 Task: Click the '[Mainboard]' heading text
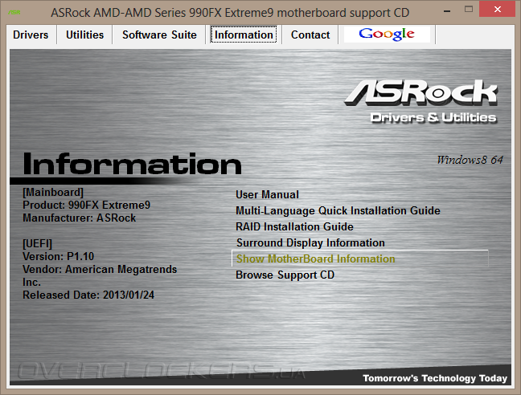tap(53, 193)
